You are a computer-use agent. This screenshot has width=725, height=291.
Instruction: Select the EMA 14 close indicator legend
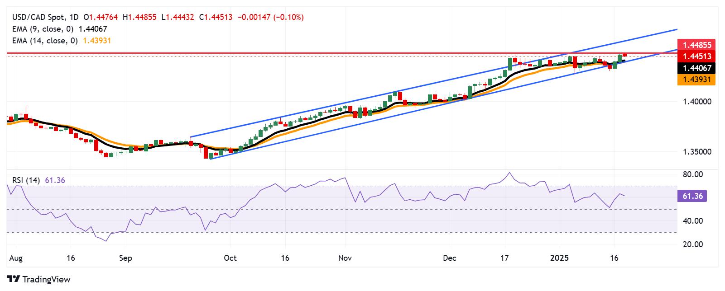pos(60,41)
